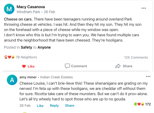Reply to amy miner's comment
The width and height of the screenshot is (154, 113).
54,106
